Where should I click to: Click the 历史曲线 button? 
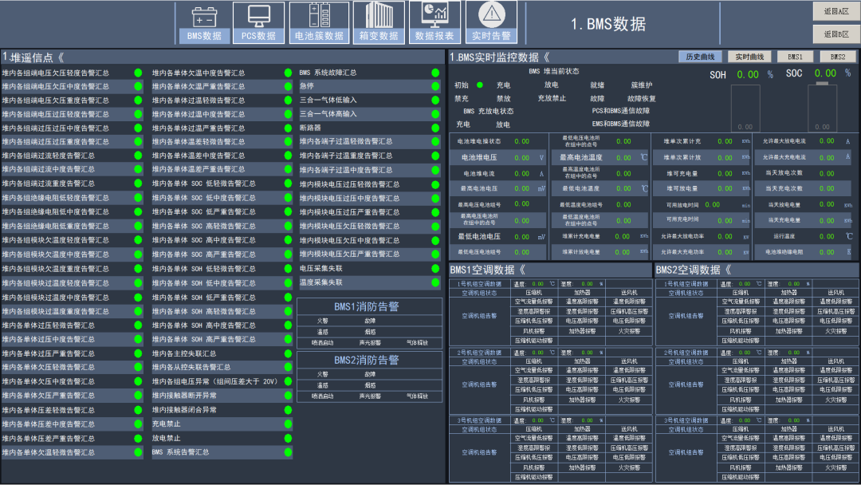pos(701,57)
